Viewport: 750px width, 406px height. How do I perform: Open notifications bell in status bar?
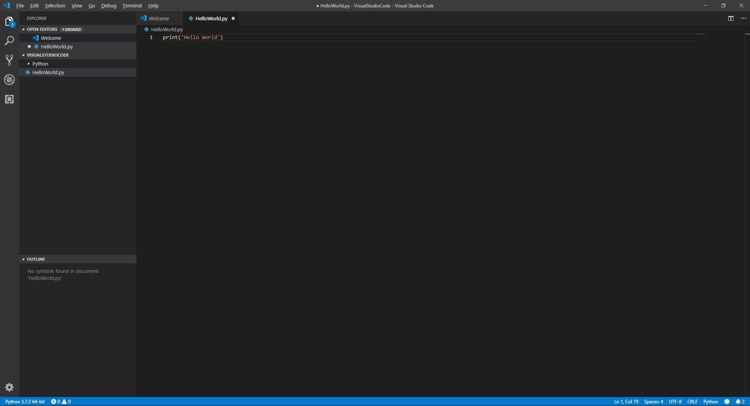click(x=739, y=402)
